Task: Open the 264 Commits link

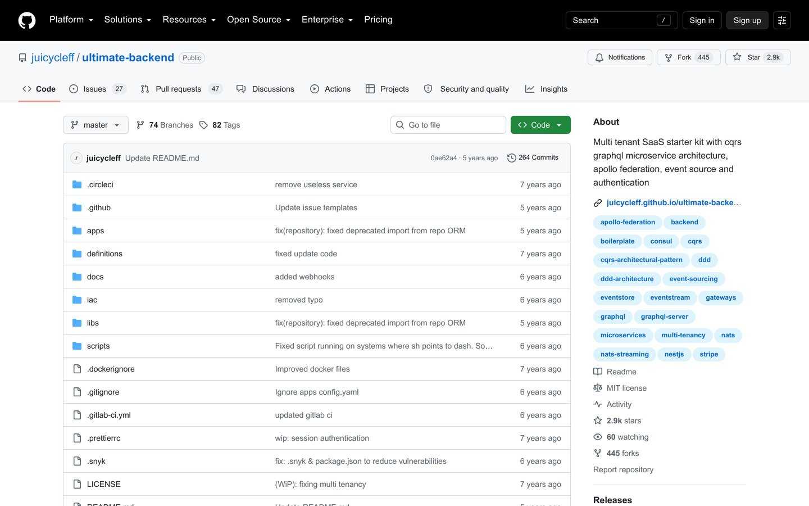Action: click(x=533, y=158)
